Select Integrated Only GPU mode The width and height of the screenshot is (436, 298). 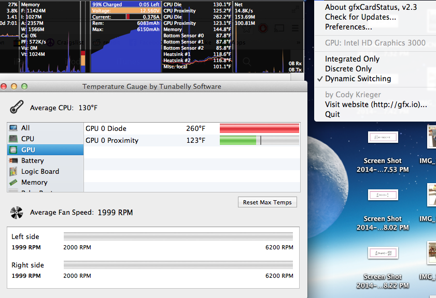point(352,59)
